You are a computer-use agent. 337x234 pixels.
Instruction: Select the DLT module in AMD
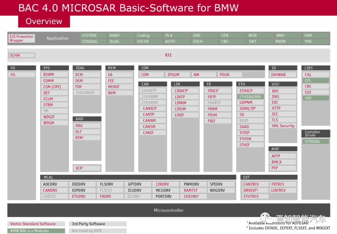click(x=87, y=132)
